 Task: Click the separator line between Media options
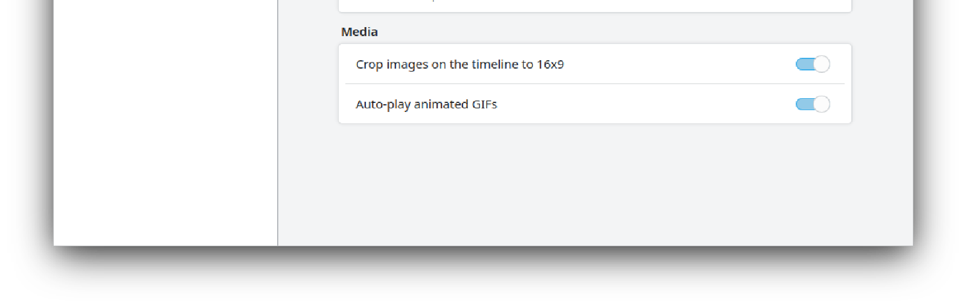(595, 84)
